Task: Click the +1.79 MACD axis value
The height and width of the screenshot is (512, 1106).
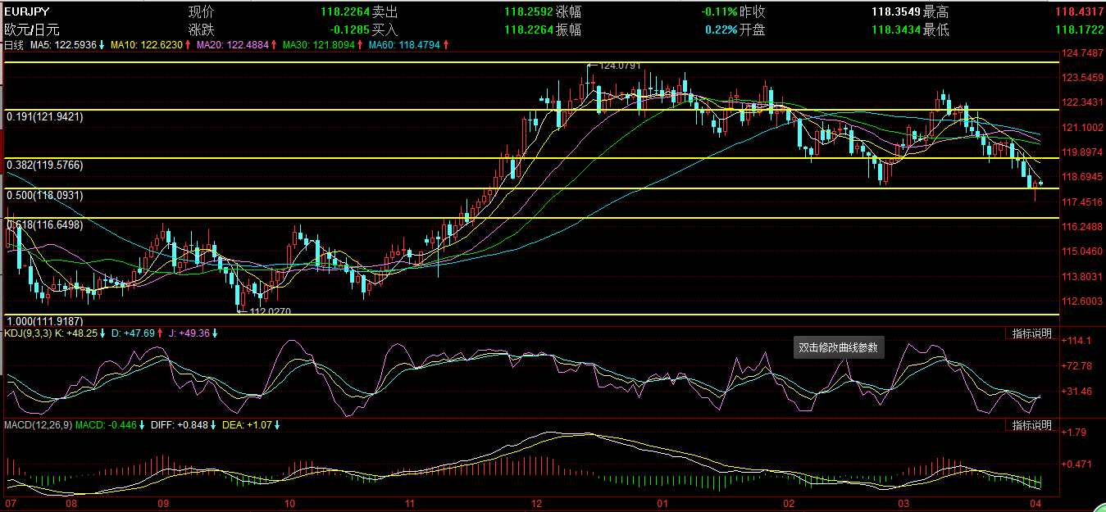Action: [1074, 432]
